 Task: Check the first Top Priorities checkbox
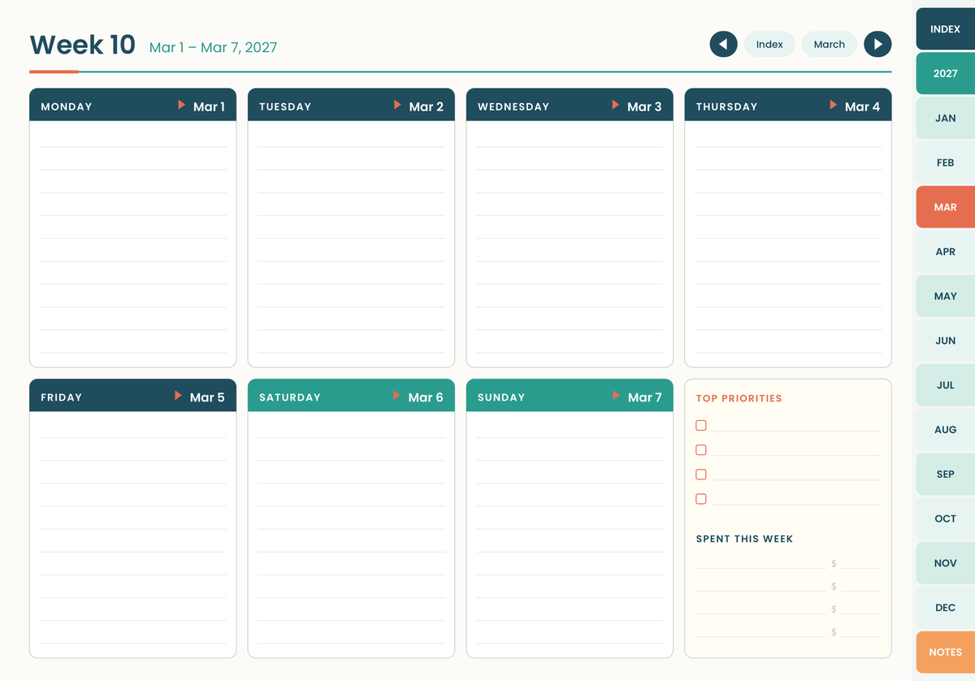click(x=701, y=425)
